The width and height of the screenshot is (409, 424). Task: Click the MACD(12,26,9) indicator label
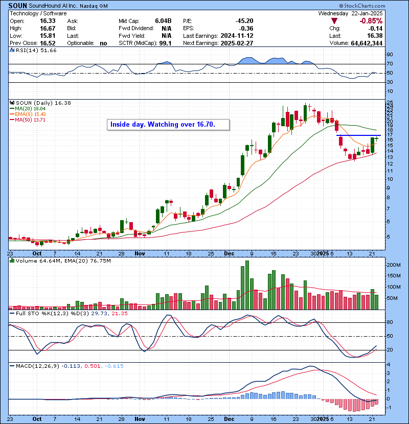click(x=37, y=366)
